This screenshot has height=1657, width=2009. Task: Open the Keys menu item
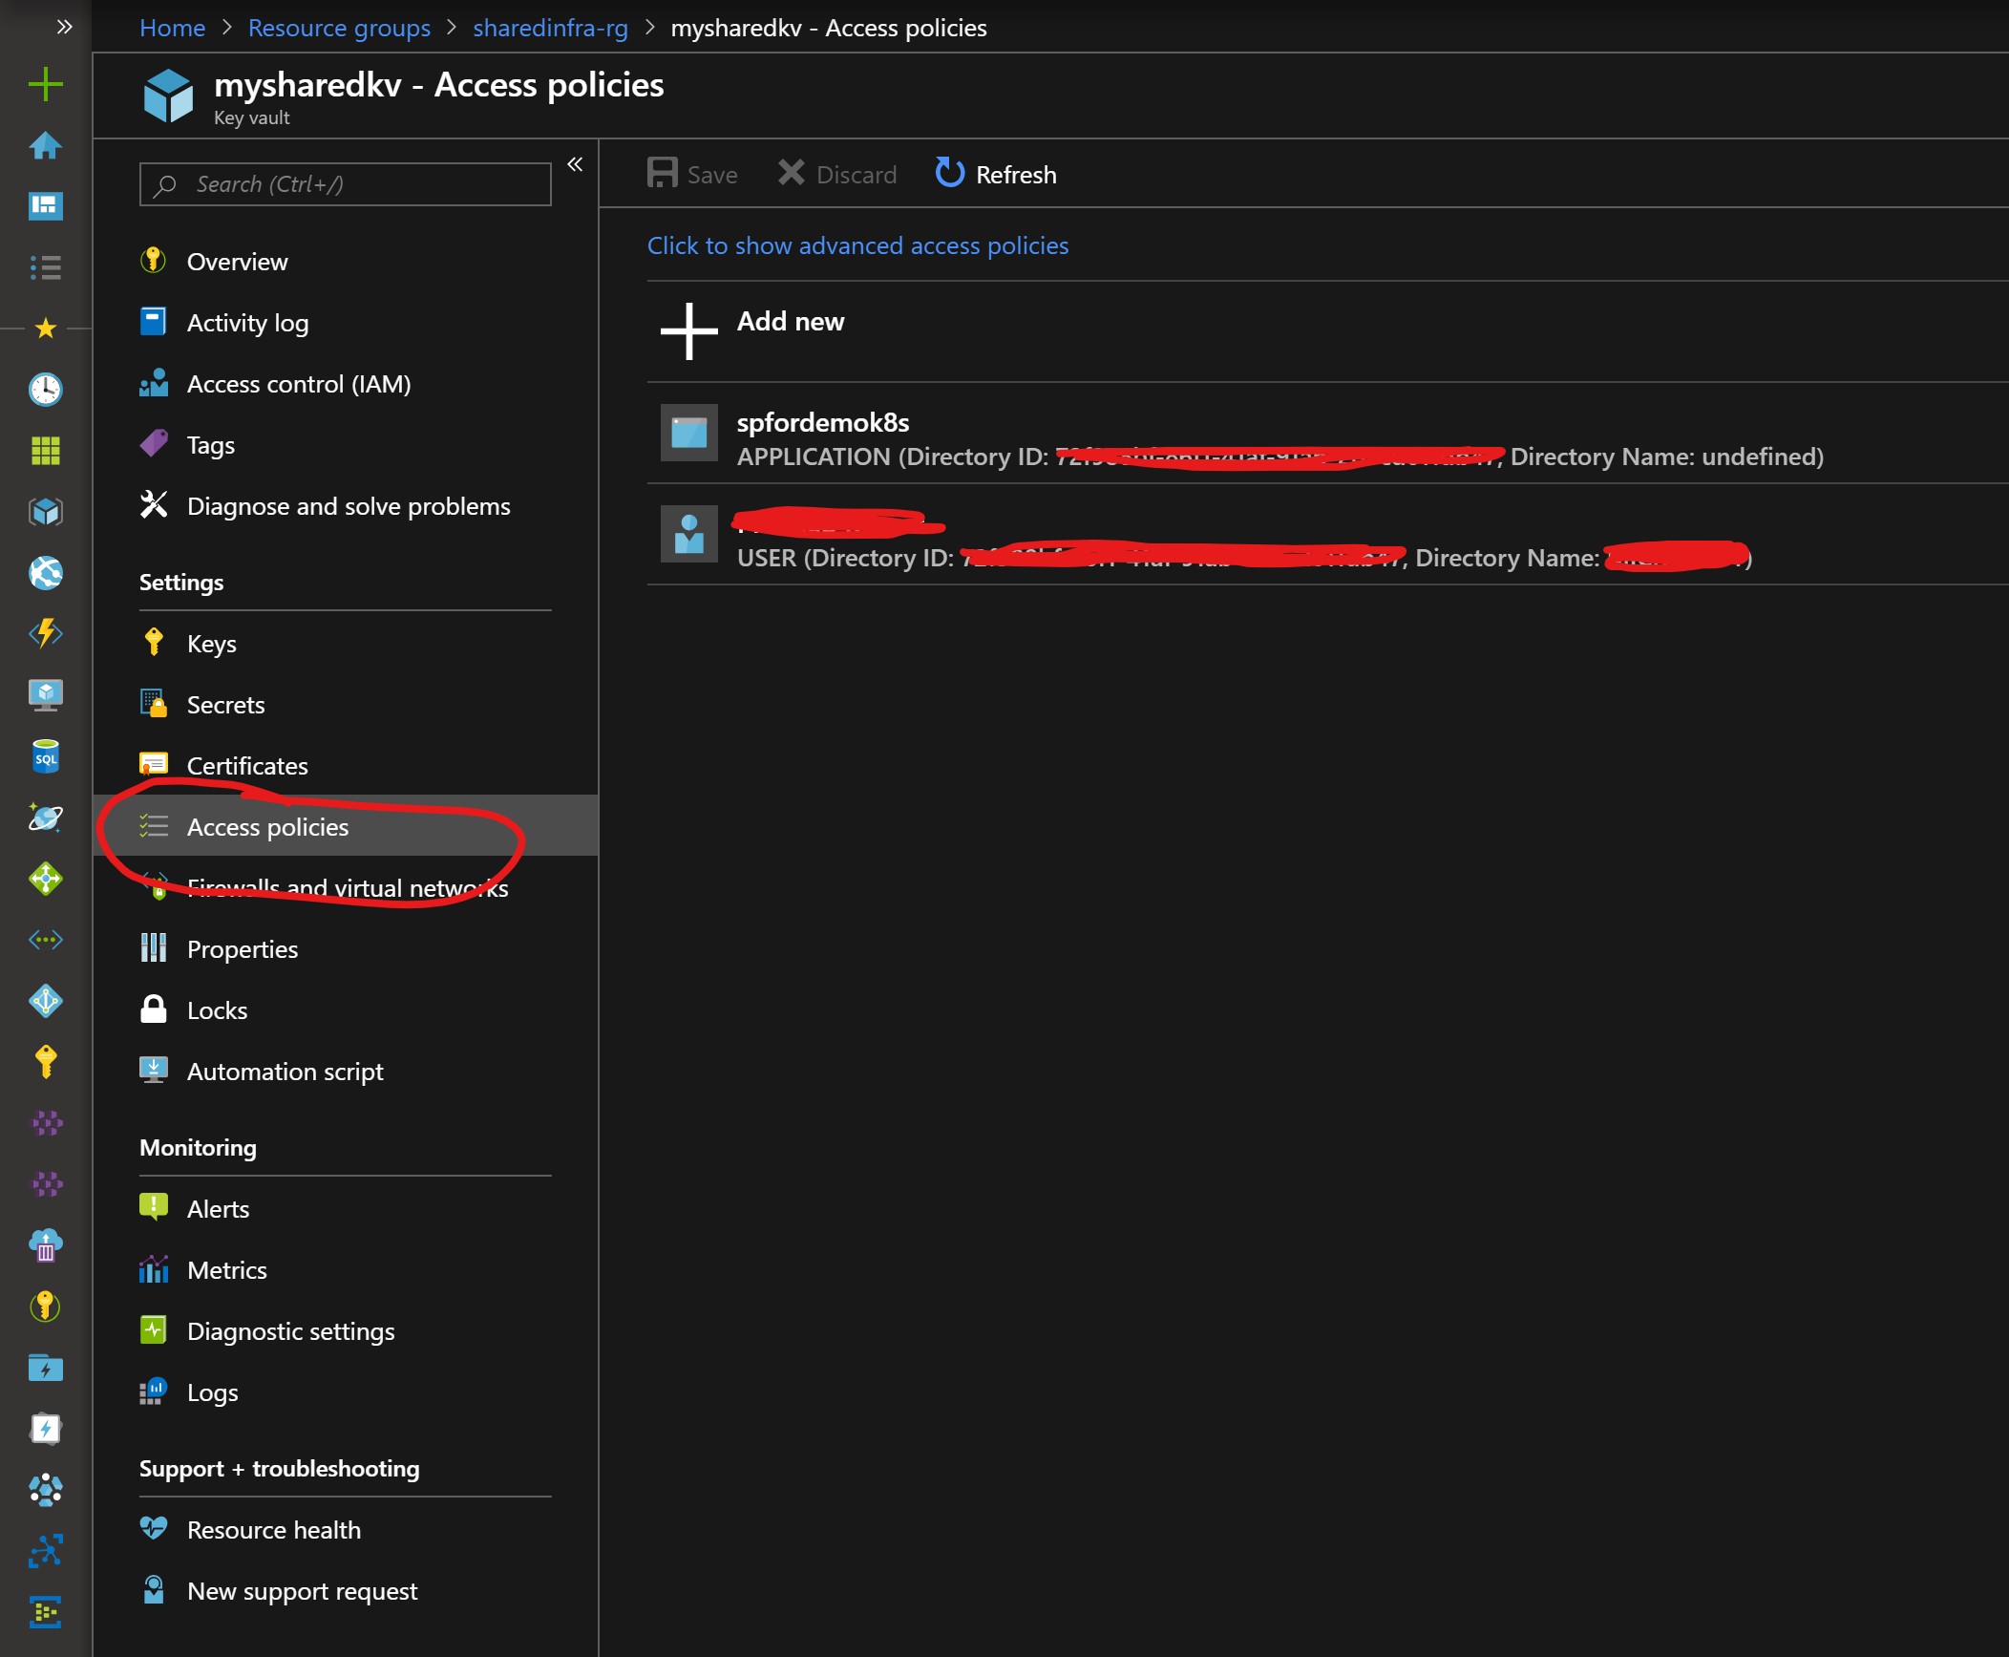(211, 644)
